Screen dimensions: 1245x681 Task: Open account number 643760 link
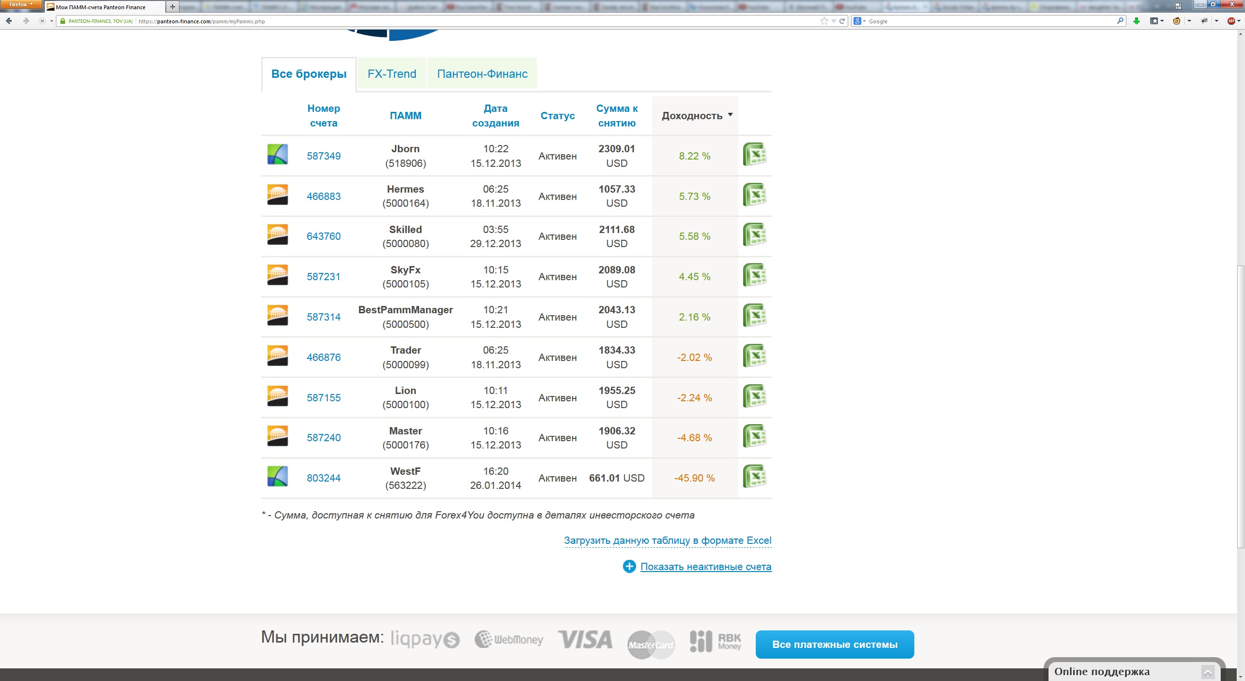coord(323,236)
